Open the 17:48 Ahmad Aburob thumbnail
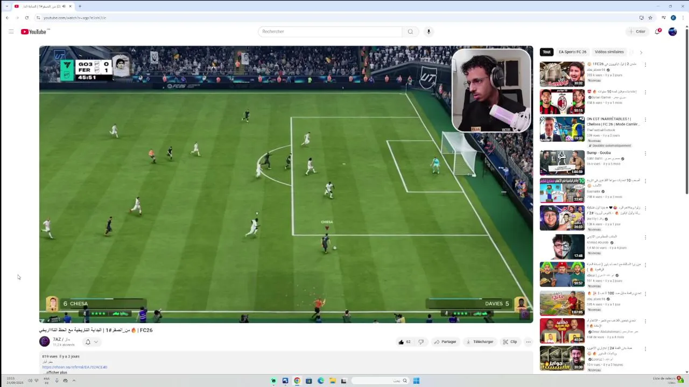Viewport: 689px width, 387px height. point(562,246)
